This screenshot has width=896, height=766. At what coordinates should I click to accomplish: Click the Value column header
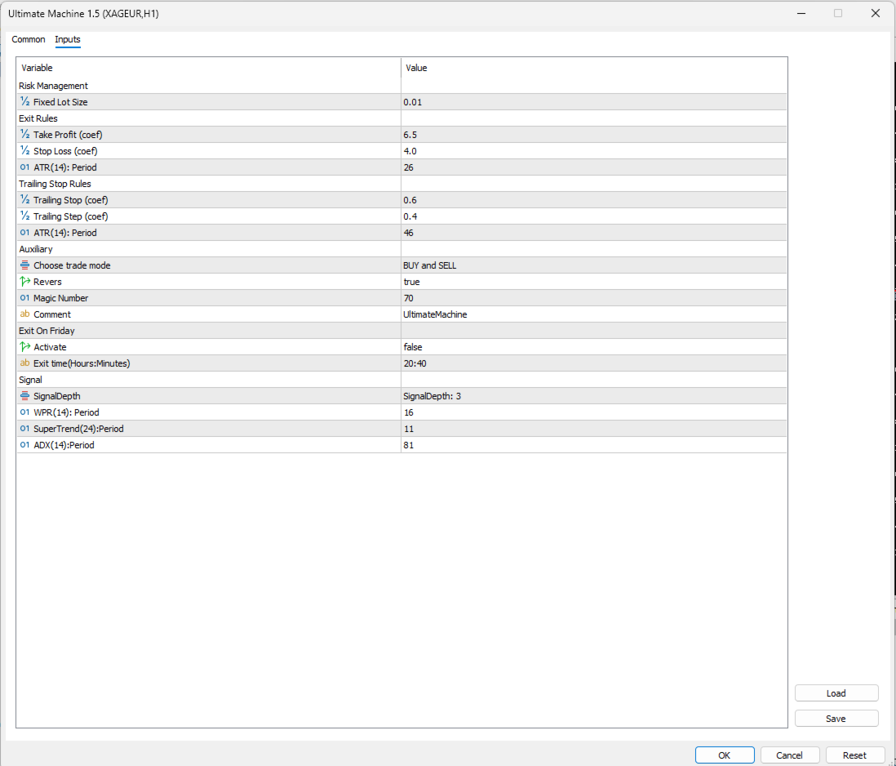click(594, 68)
